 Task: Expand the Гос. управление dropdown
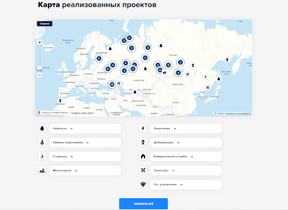point(186,185)
